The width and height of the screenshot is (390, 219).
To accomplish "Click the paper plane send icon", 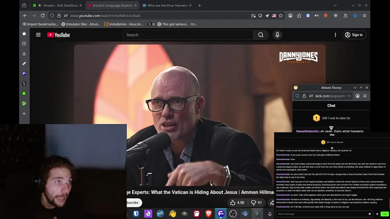I will coord(267,16).
